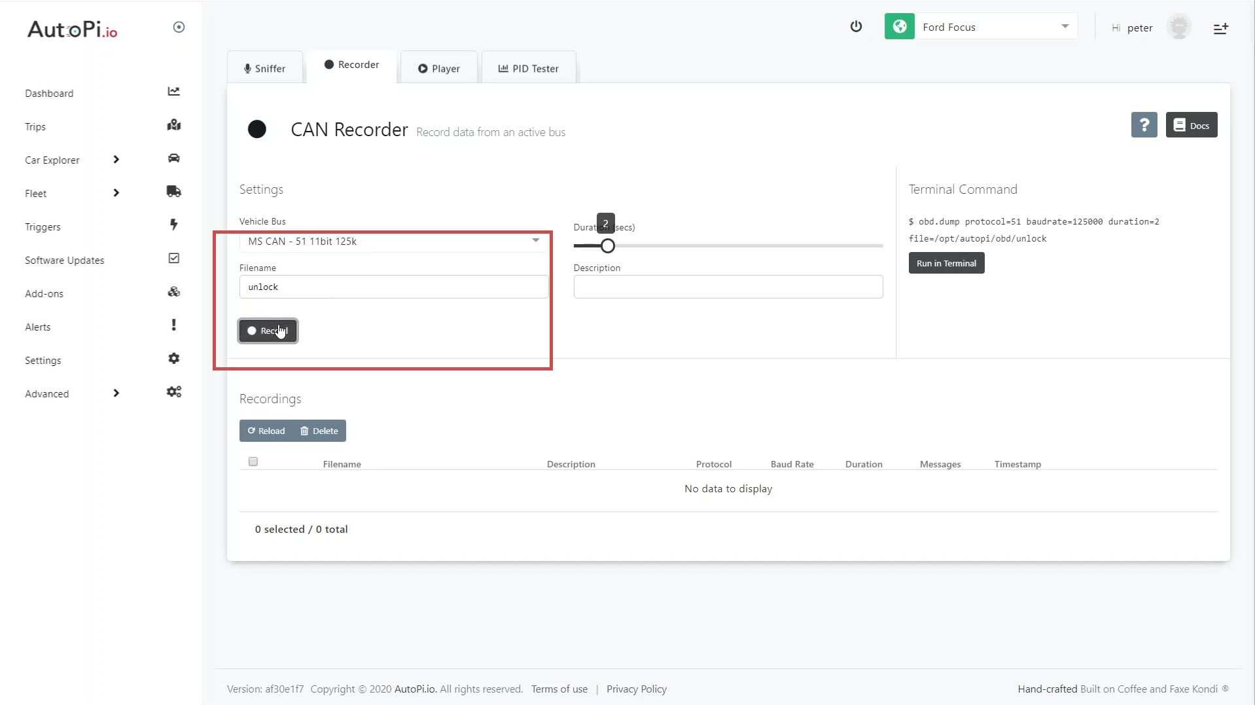The height and width of the screenshot is (705, 1255).
Task: Click the Duration slider handle
Action: coord(608,246)
